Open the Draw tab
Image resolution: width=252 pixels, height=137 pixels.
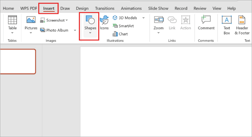65,8
